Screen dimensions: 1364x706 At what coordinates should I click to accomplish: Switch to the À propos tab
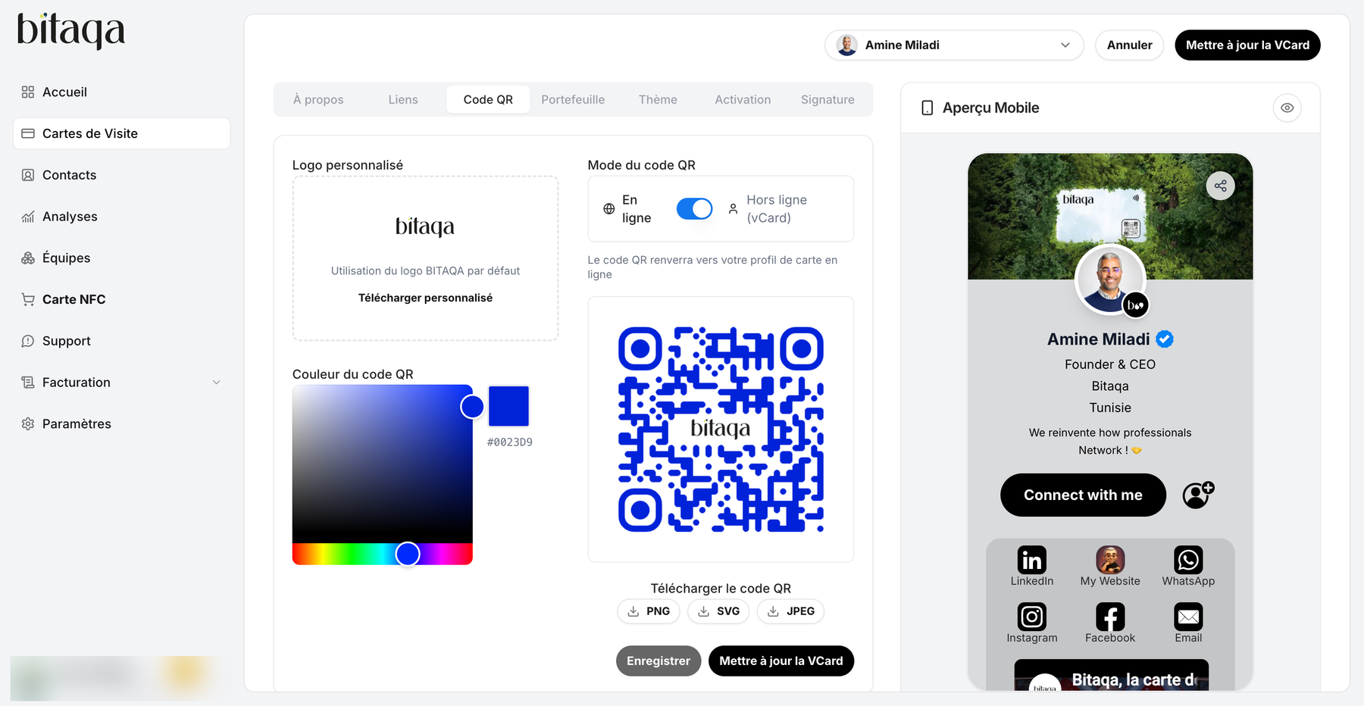[318, 99]
